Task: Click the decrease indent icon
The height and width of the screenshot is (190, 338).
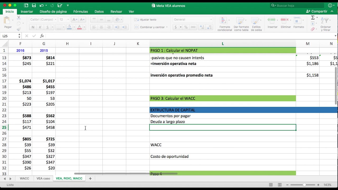Action: (x=118, y=27)
